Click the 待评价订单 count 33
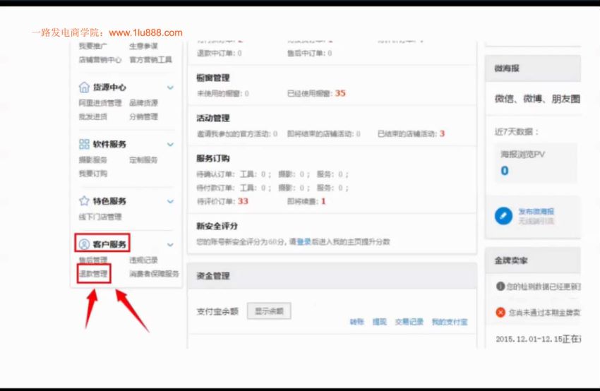The height and width of the screenshot is (391, 600). tap(243, 201)
